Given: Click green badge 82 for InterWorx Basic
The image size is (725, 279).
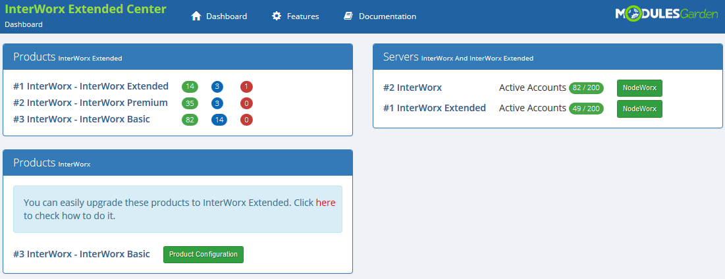Looking at the screenshot, I should tap(190, 120).
